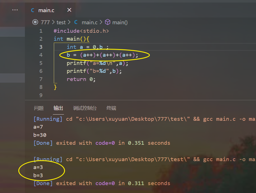The width and height of the screenshot is (256, 193).
Task: Switch to the 终端 panel tab
Action: pos(111,108)
